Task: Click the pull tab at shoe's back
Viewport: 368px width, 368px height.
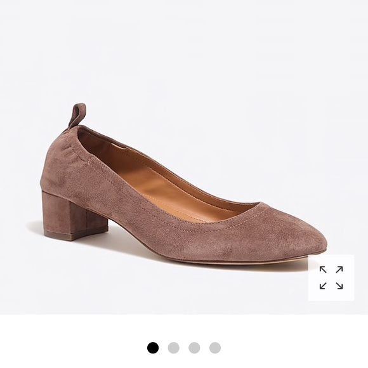Action: [x=77, y=115]
